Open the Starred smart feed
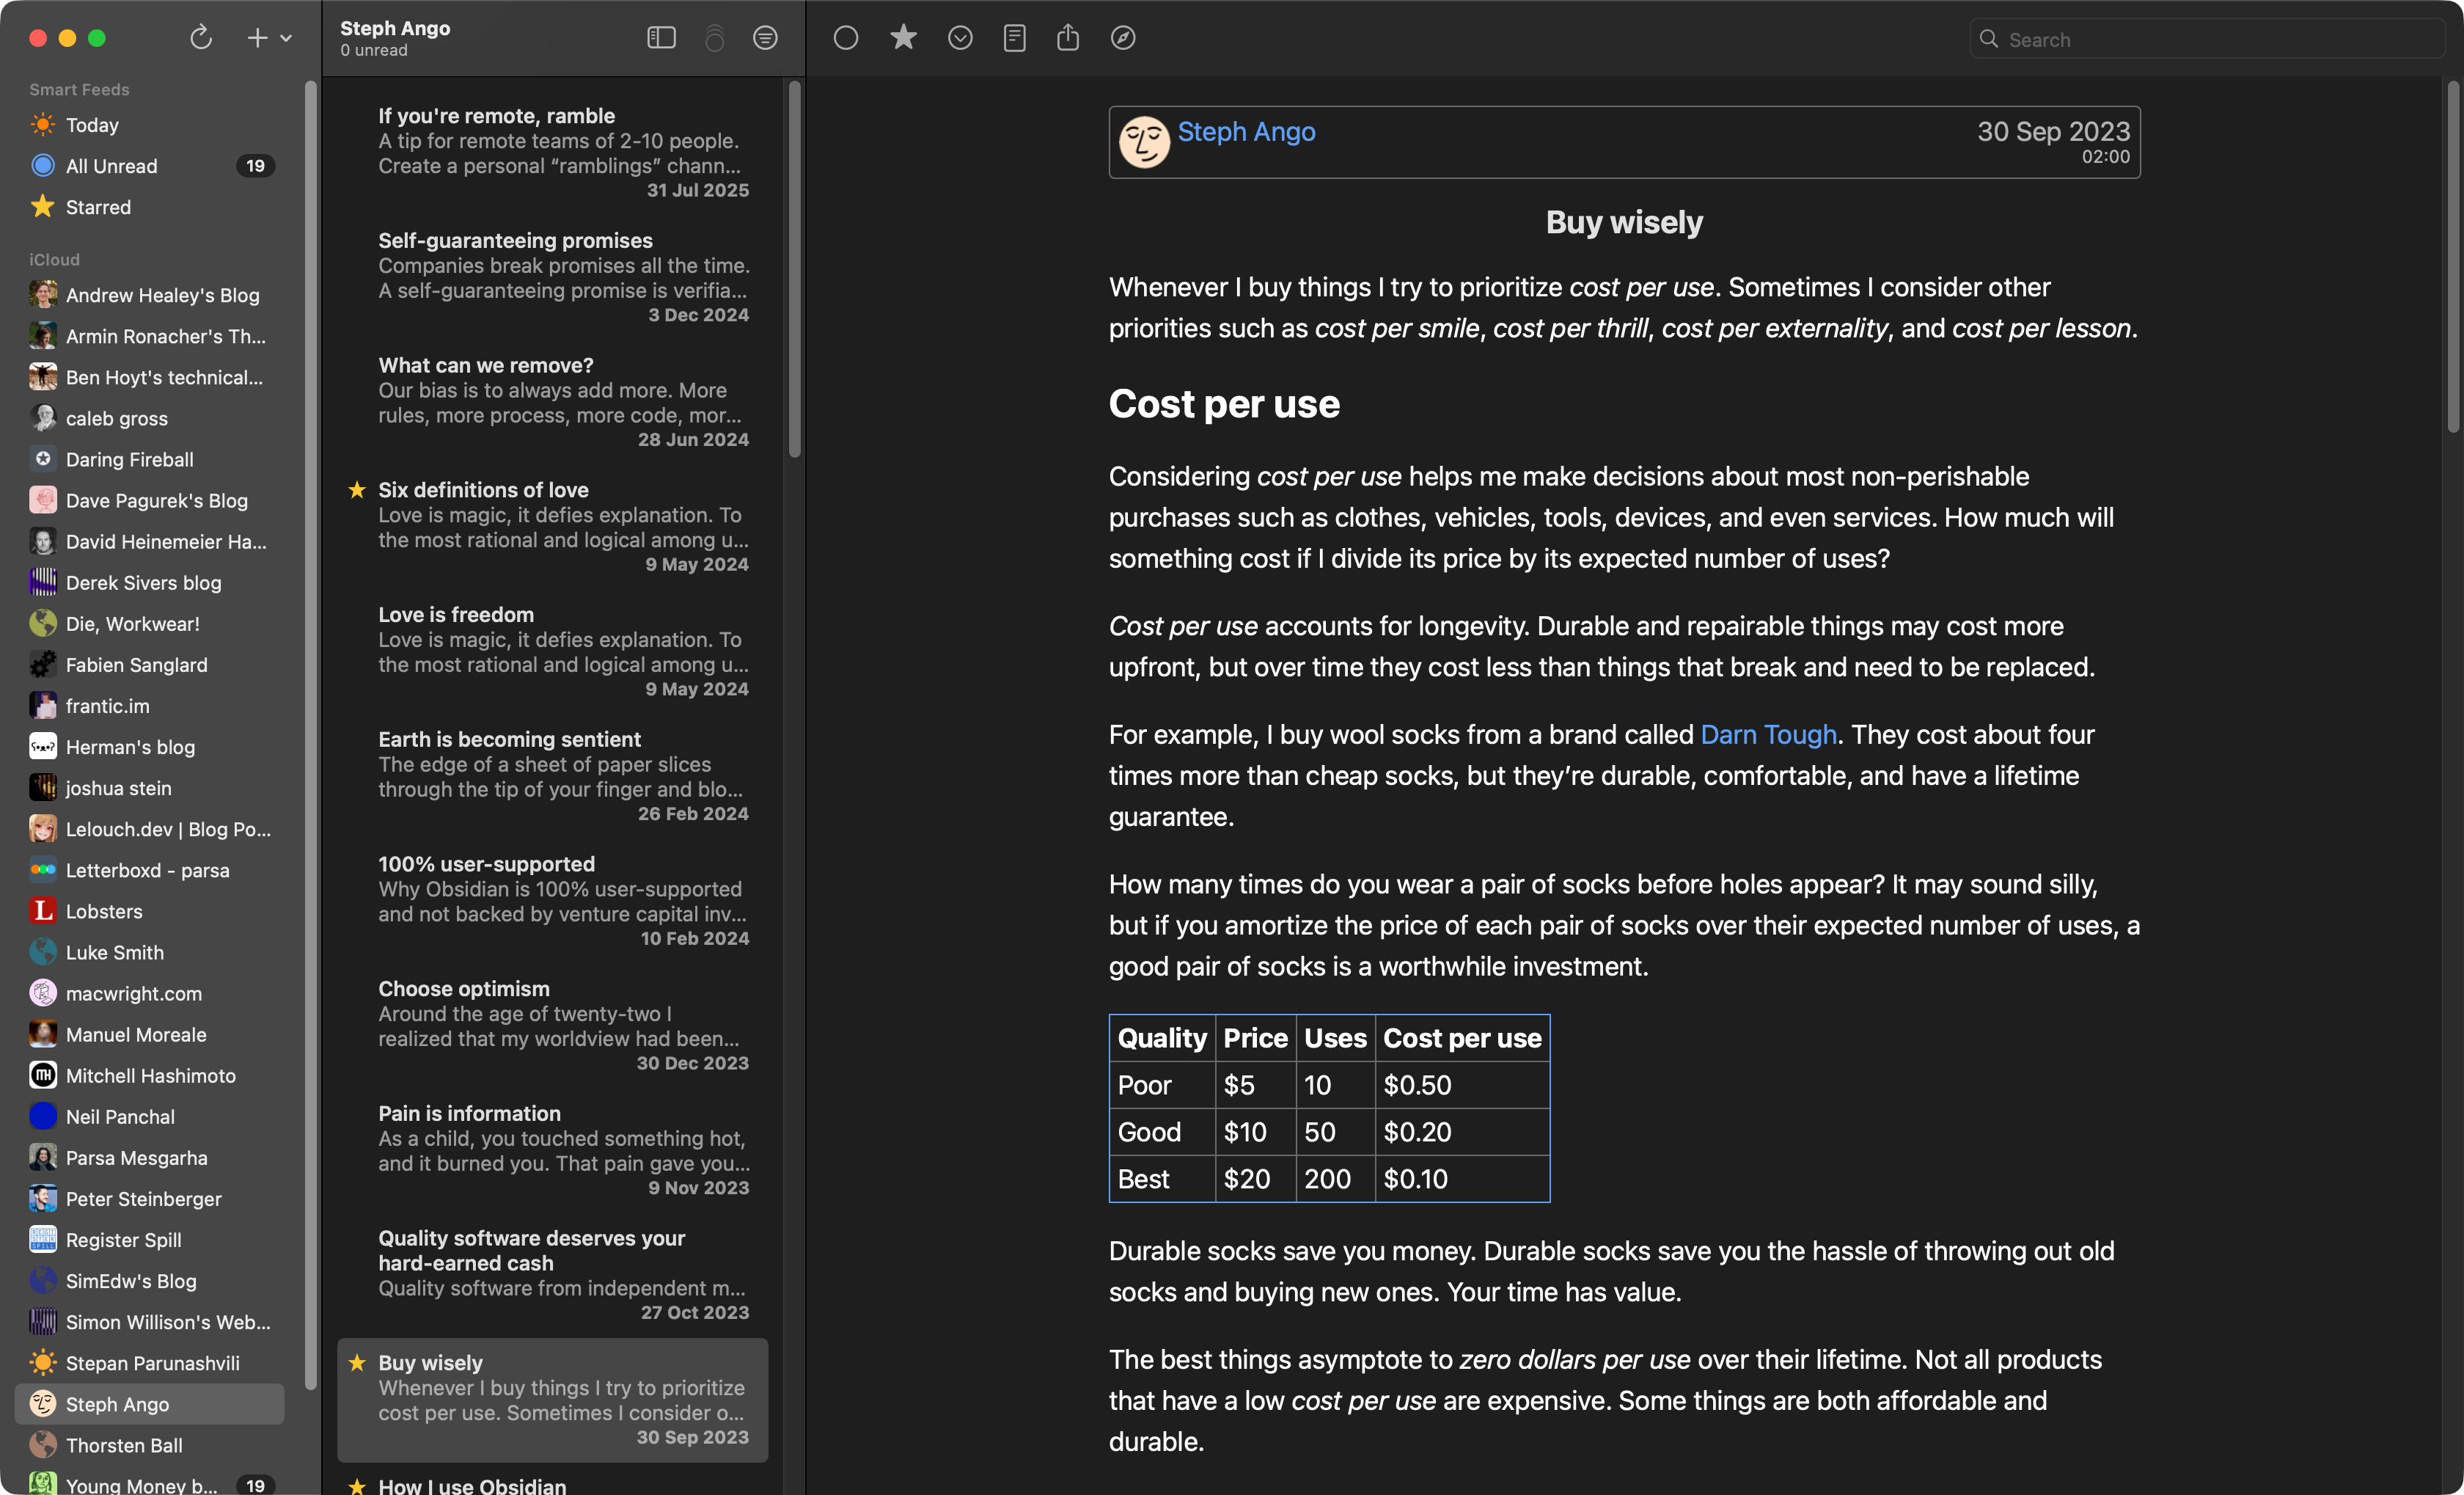 pyautogui.click(x=98, y=207)
